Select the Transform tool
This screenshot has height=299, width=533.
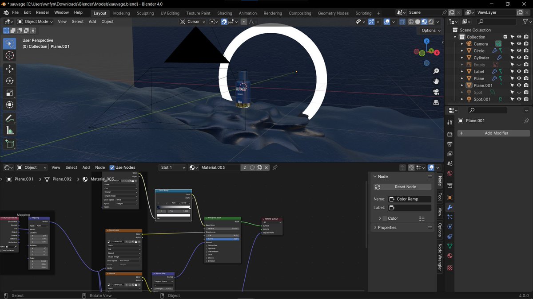point(10,105)
